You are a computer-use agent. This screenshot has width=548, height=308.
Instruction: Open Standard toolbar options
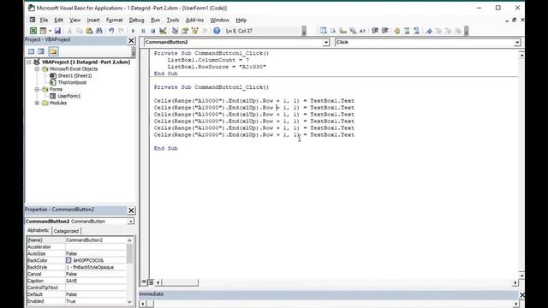[304, 31]
